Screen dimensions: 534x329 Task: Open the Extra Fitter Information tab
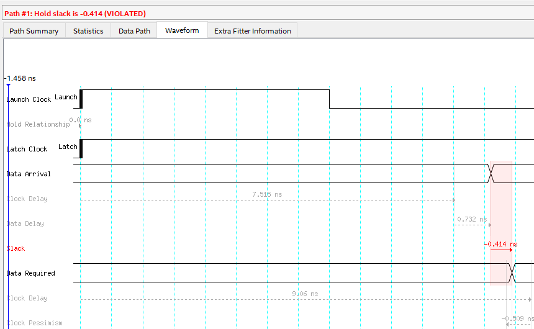click(x=252, y=30)
